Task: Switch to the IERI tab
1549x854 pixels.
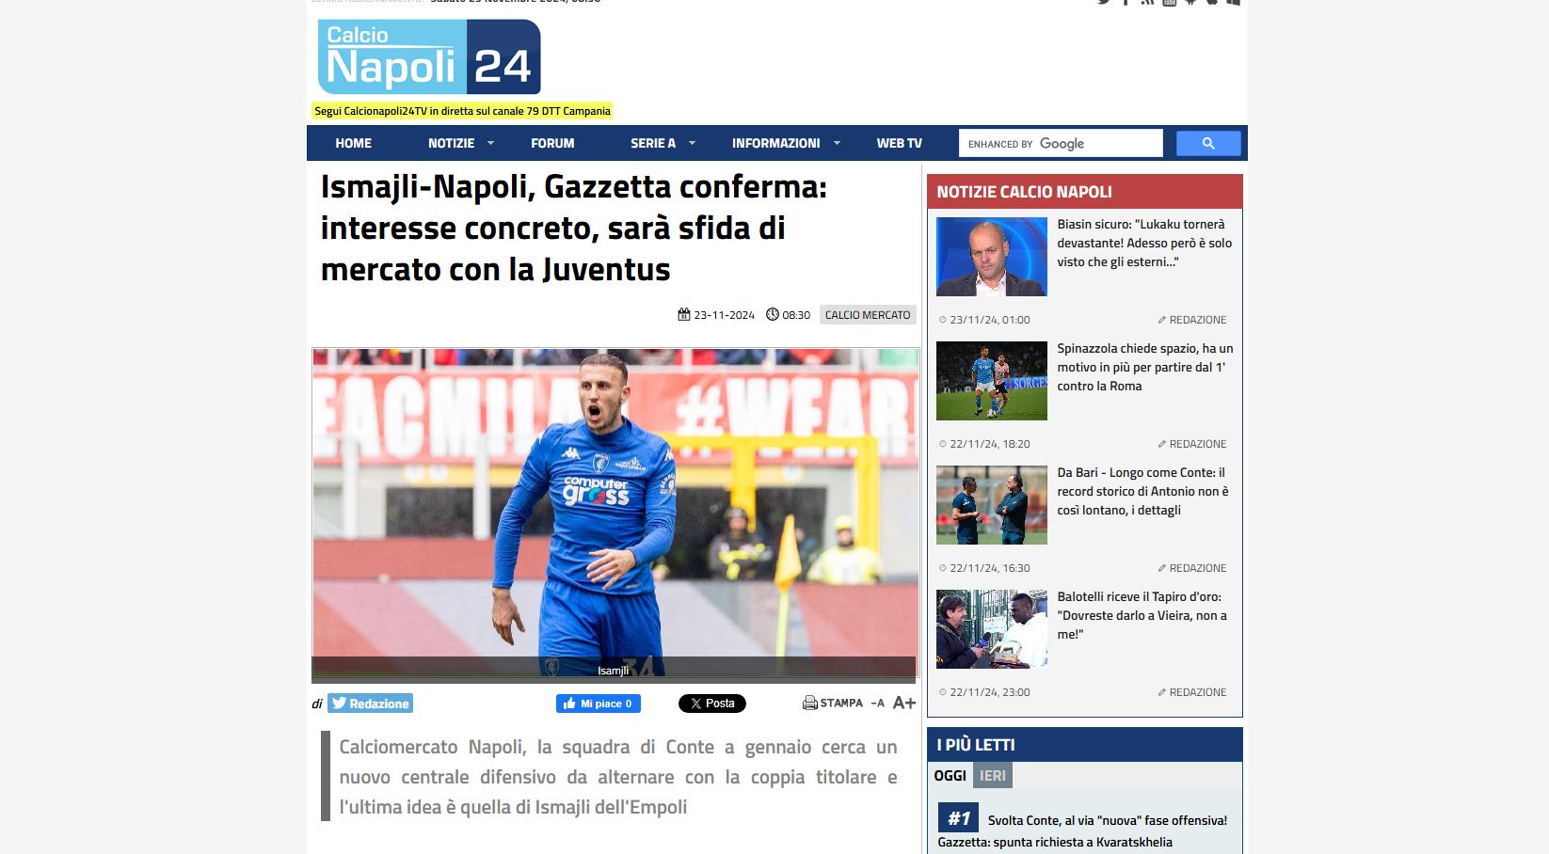Action: click(993, 776)
